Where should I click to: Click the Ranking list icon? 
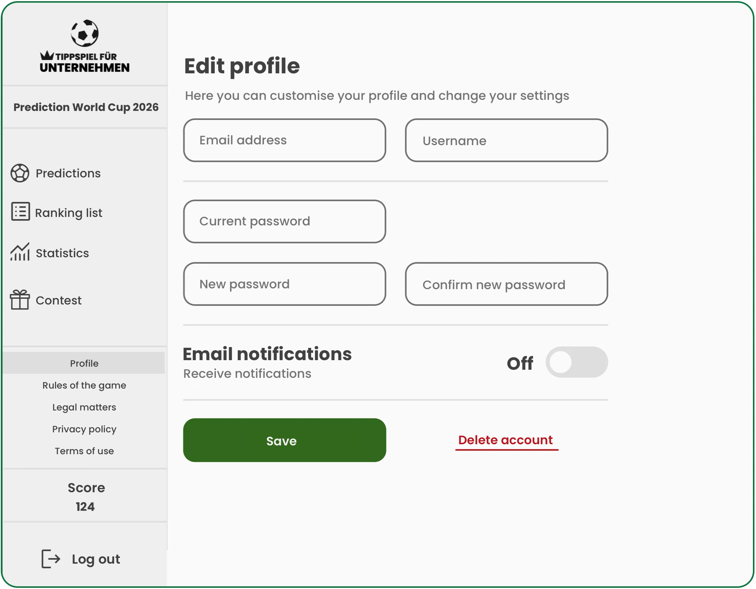pyautogui.click(x=20, y=212)
